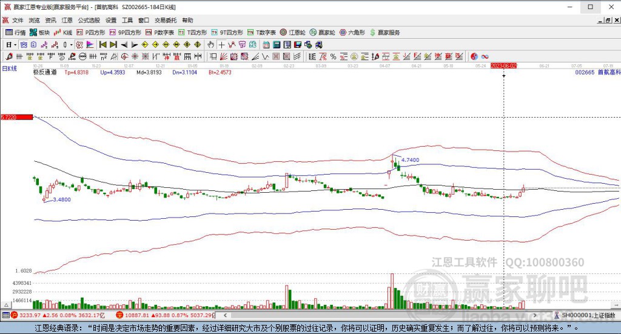Viewport: 621px width, 334px height.
Task: Click the 4.7400 high price annotation
Action: click(x=410, y=160)
